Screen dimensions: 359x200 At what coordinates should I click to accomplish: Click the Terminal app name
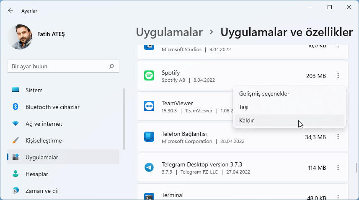click(x=173, y=195)
